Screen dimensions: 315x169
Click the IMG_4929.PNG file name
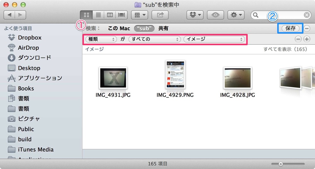point(175,95)
